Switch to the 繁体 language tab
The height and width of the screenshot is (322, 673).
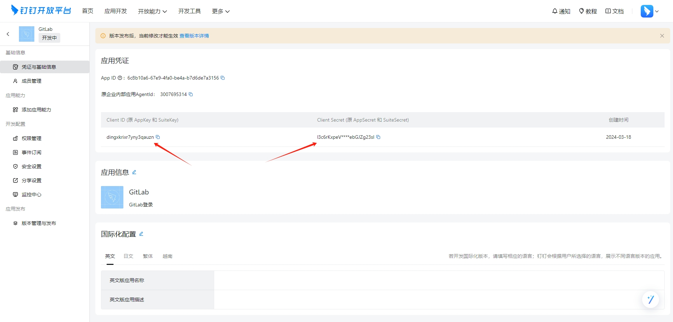(148, 256)
